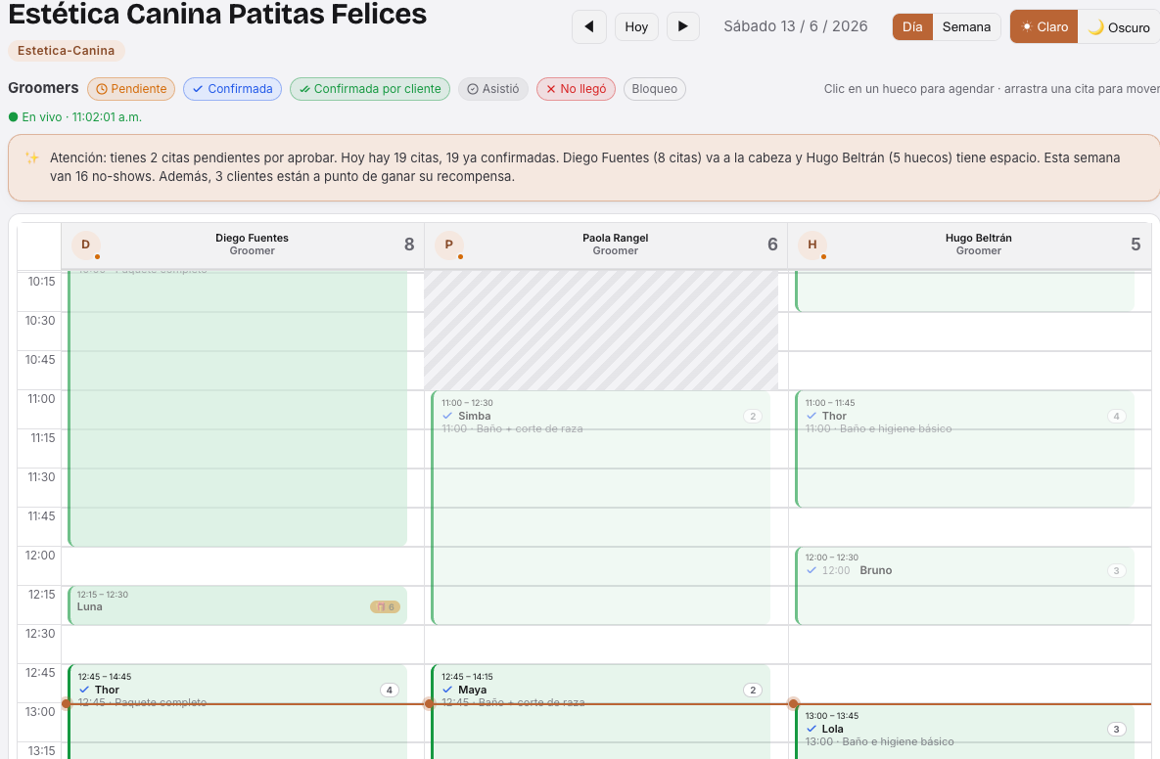Open Hugo's Thor 11:00 – 11:45 appointment
Screen dimensions: 1160x759
(x=964, y=449)
